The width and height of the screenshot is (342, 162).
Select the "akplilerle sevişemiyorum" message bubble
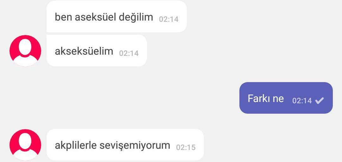pyautogui.click(x=125, y=145)
